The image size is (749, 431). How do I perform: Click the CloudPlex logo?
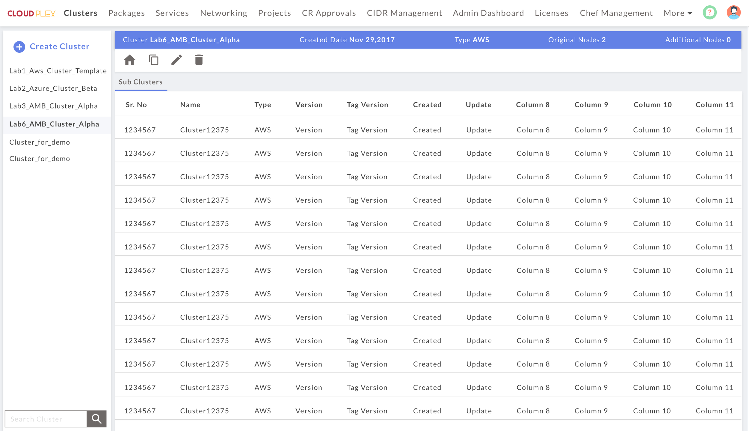click(x=31, y=13)
